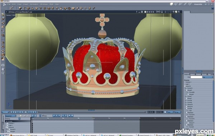Select the arrow selection tool in left toolbar
This screenshot has height=136, width=215.
pyautogui.click(x=3, y=15)
